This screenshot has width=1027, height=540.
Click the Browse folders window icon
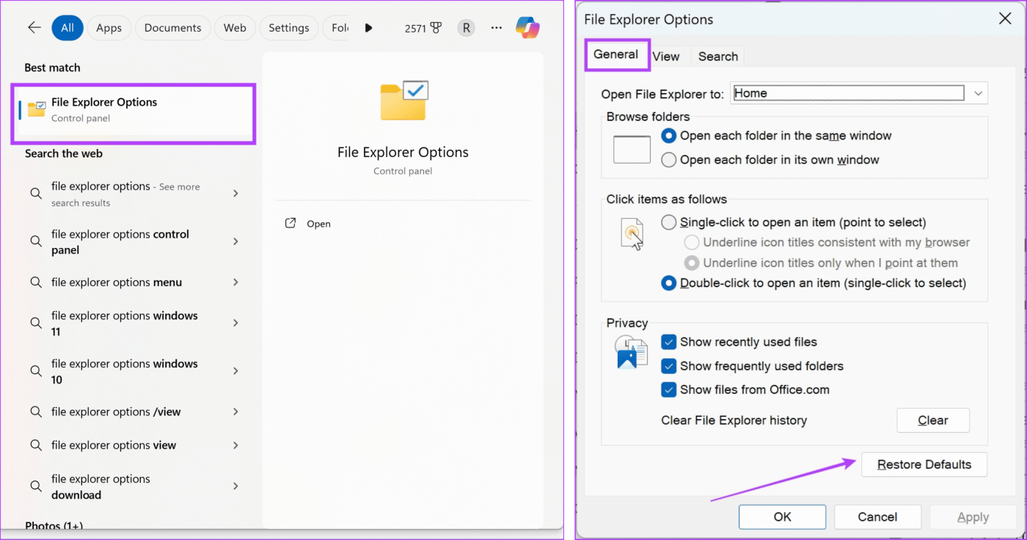click(632, 149)
